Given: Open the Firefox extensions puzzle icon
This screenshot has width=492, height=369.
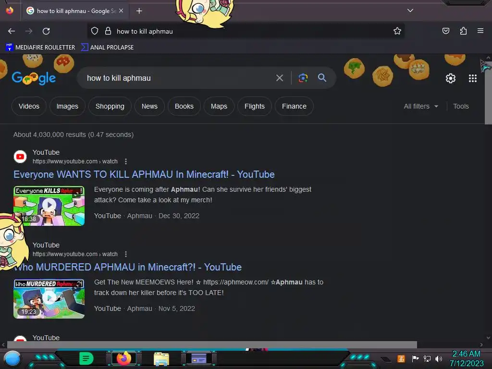Looking at the screenshot, I should click(x=463, y=31).
